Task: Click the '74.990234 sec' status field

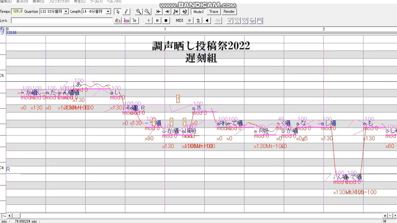Action: point(26,221)
